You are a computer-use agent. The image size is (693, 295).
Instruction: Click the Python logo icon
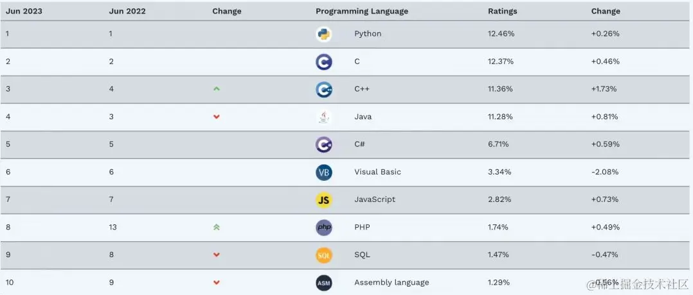click(324, 34)
